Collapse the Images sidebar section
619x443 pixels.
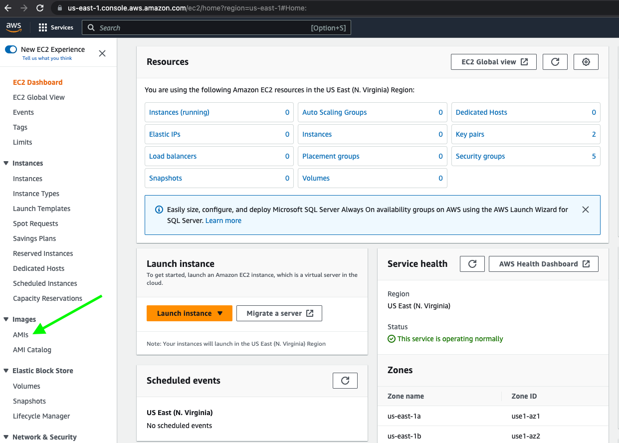(6, 319)
